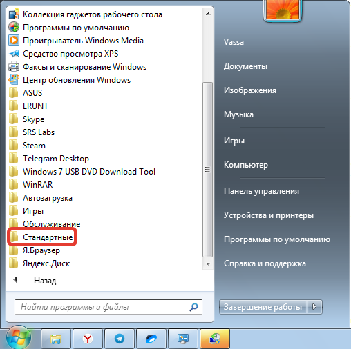Click the Skype folder icon
This screenshot has height=349, width=351.
[x=14, y=119]
